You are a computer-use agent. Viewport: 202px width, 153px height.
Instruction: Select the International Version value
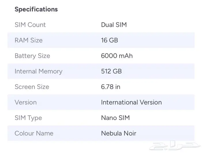click(x=131, y=102)
